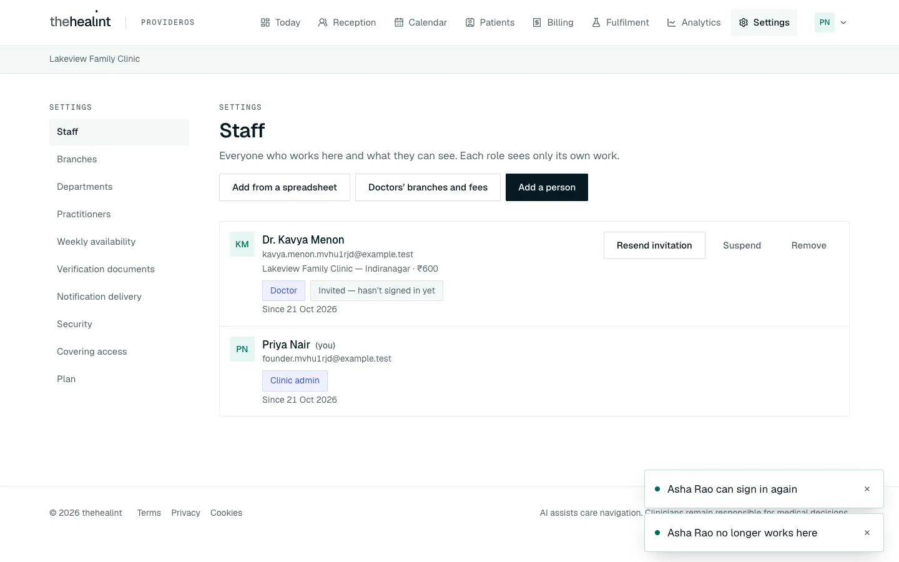
Task: Click Dr. Kavya Menon's KM avatar
Action: pos(242,244)
